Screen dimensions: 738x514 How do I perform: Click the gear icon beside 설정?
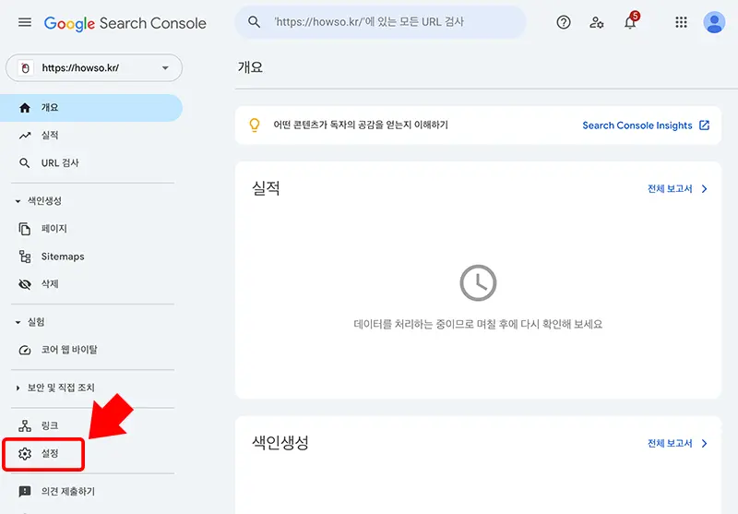pos(25,453)
